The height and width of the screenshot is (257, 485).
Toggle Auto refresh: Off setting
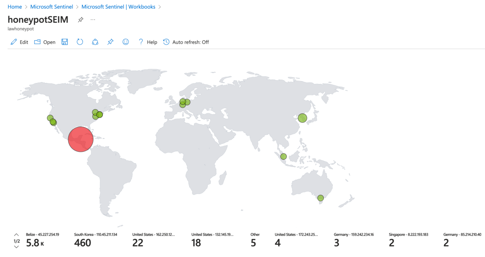(x=186, y=42)
